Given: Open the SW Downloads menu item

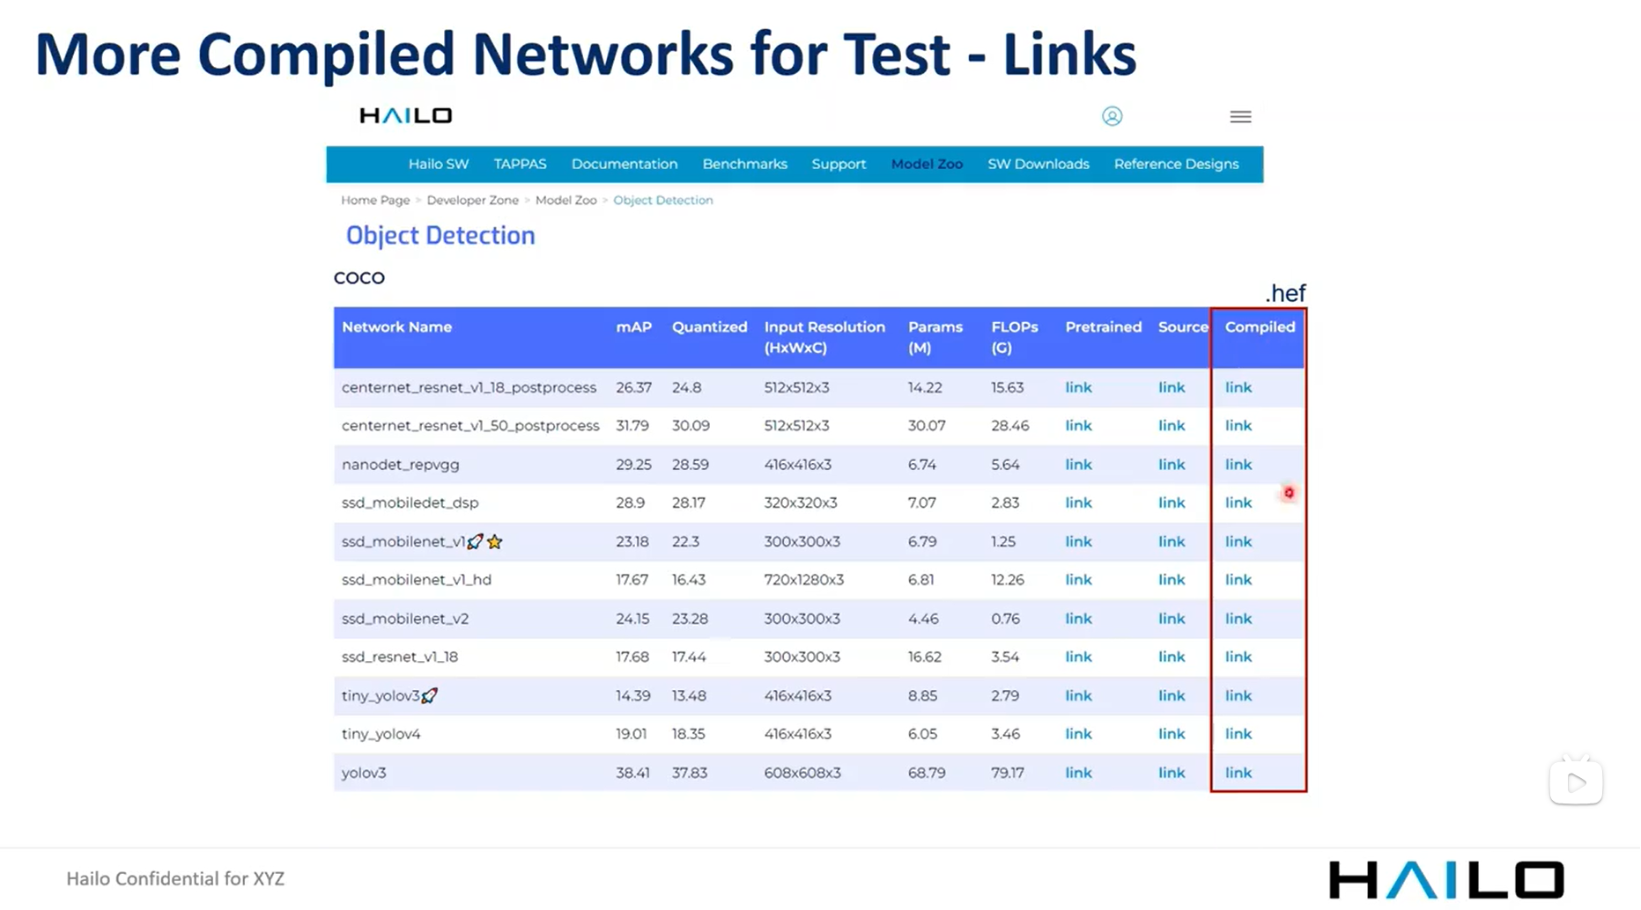Looking at the screenshot, I should tap(1038, 164).
